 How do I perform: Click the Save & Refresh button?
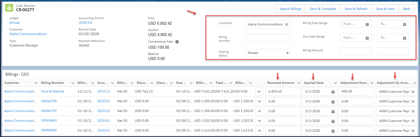[356, 9]
